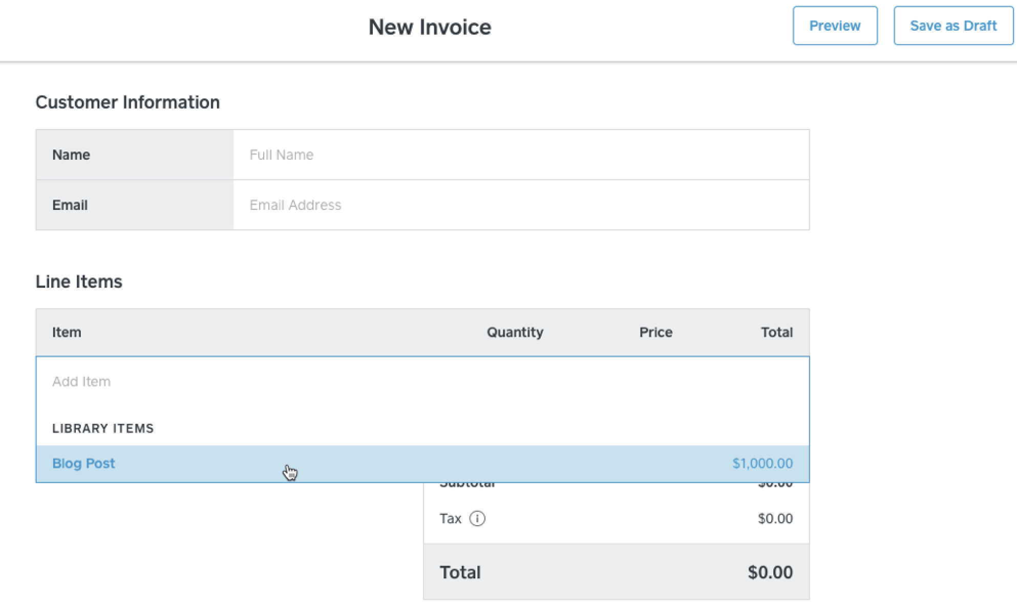This screenshot has width=1017, height=606.
Task: Click the LIBRARY ITEMS section label
Action: point(103,428)
